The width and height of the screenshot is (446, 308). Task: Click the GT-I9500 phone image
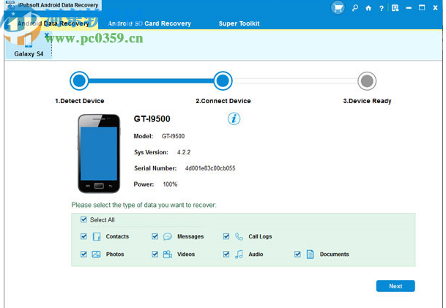[99, 154]
